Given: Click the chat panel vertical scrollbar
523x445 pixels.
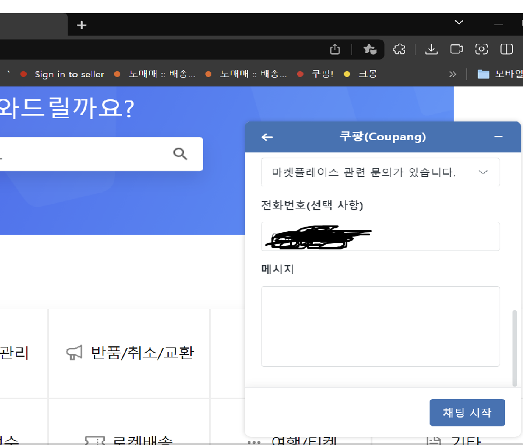Looking at the screenshot, I should [x=515, y=348].
